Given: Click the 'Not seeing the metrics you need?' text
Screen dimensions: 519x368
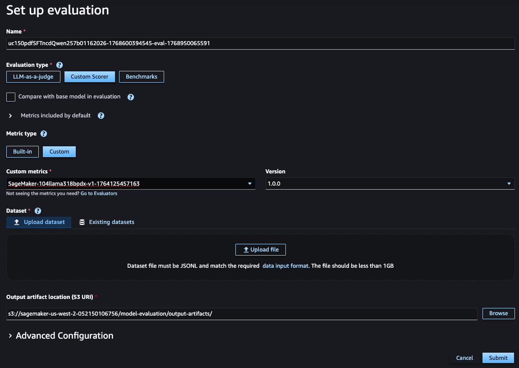Looking at the screenshot, I should pos(43,193).
